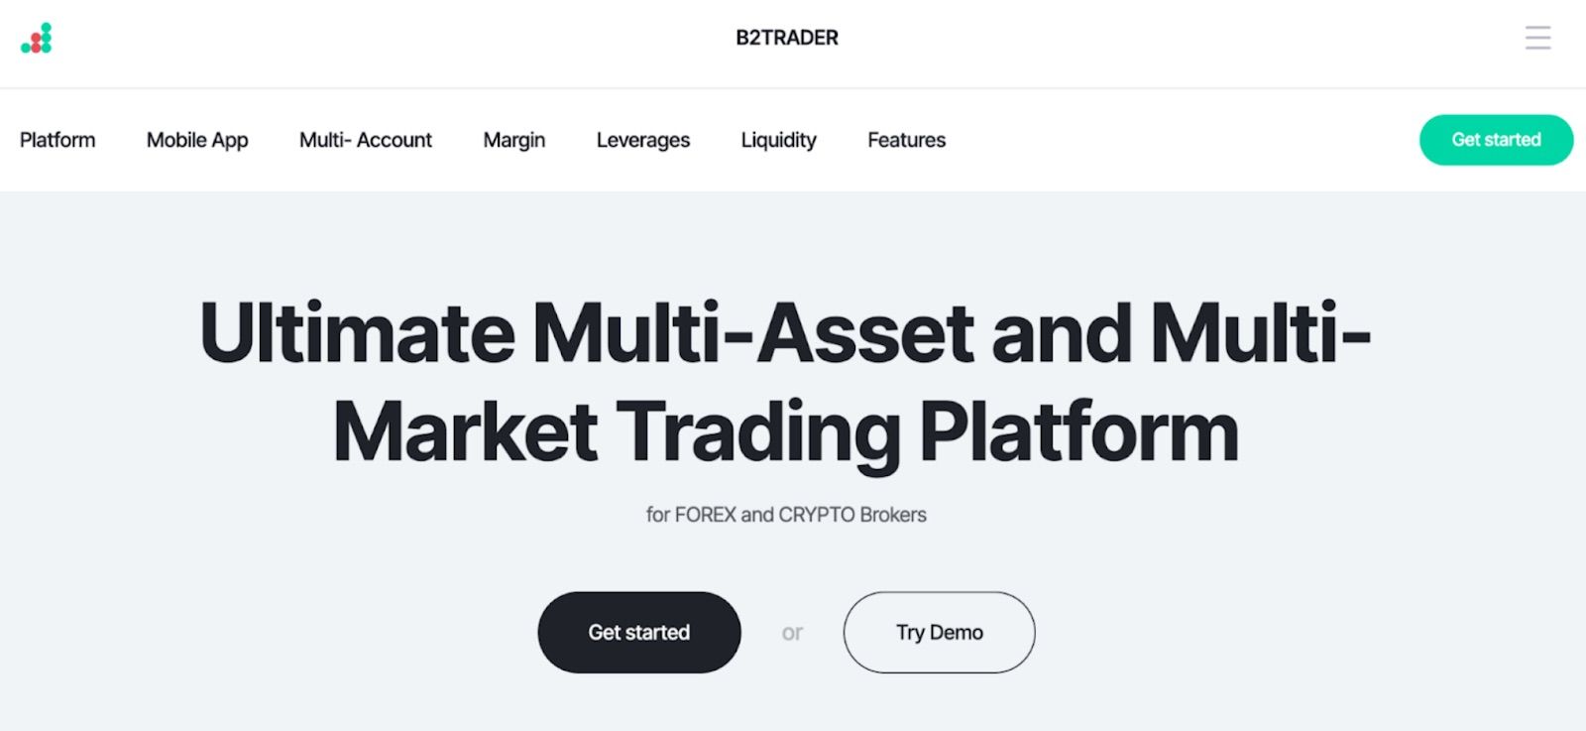Click the word CRYPTO in the subtitle

pos(817,515)
